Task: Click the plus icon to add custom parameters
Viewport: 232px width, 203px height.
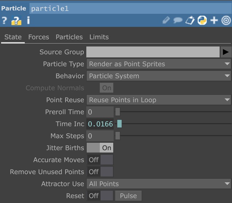Action: coord(214,20)
